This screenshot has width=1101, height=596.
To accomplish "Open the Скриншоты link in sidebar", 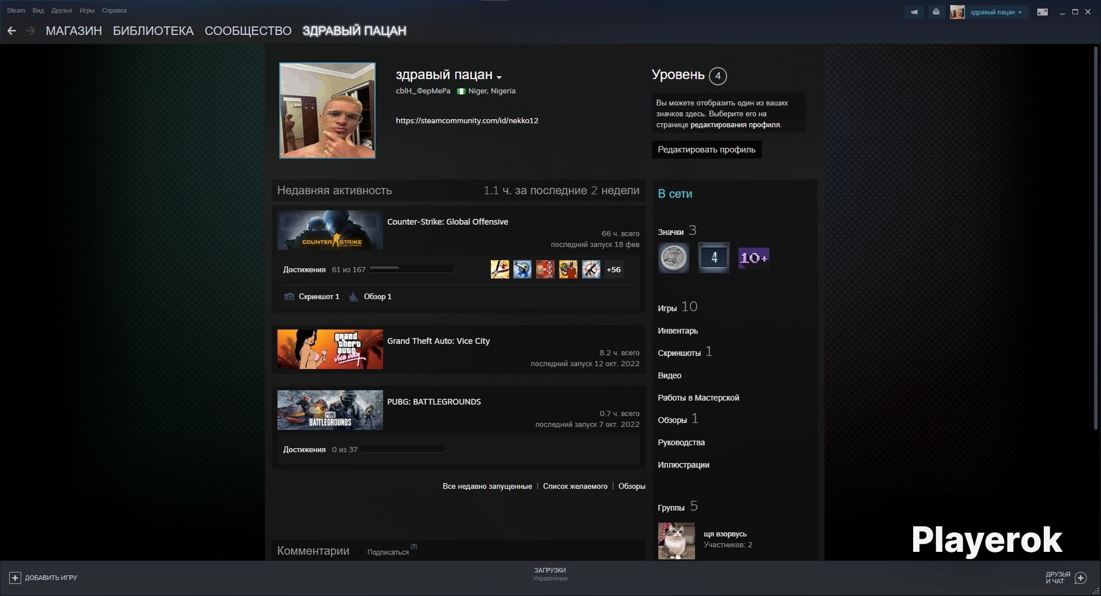I will (679, 353).
